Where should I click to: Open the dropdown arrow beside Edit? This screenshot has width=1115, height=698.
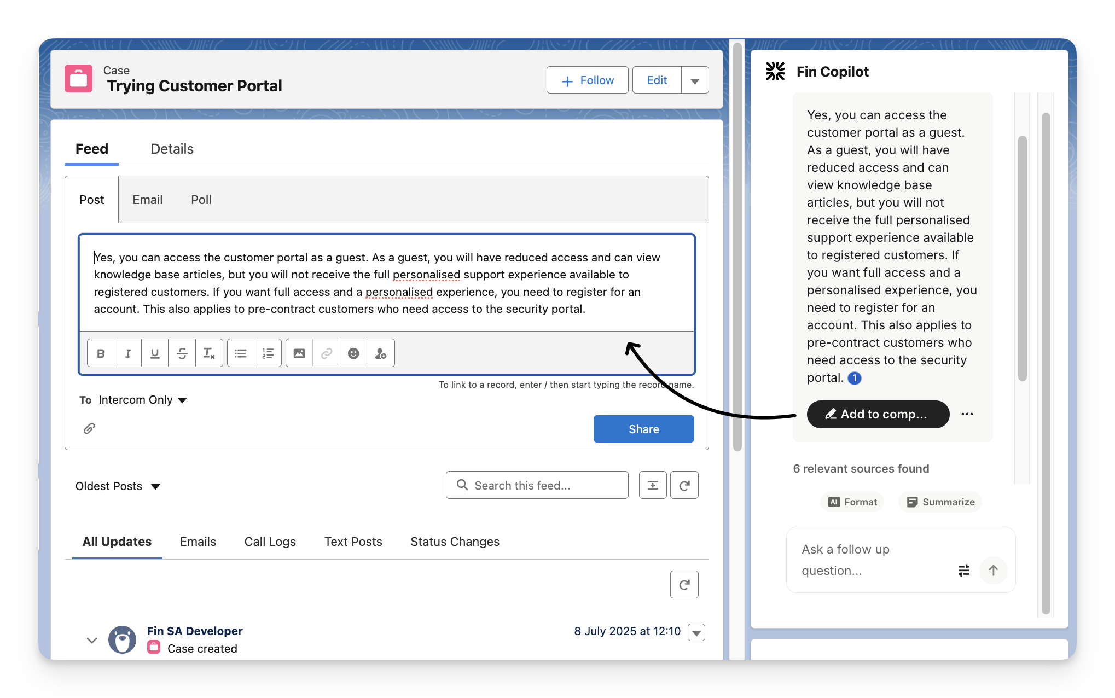click(x=695, y=80)
